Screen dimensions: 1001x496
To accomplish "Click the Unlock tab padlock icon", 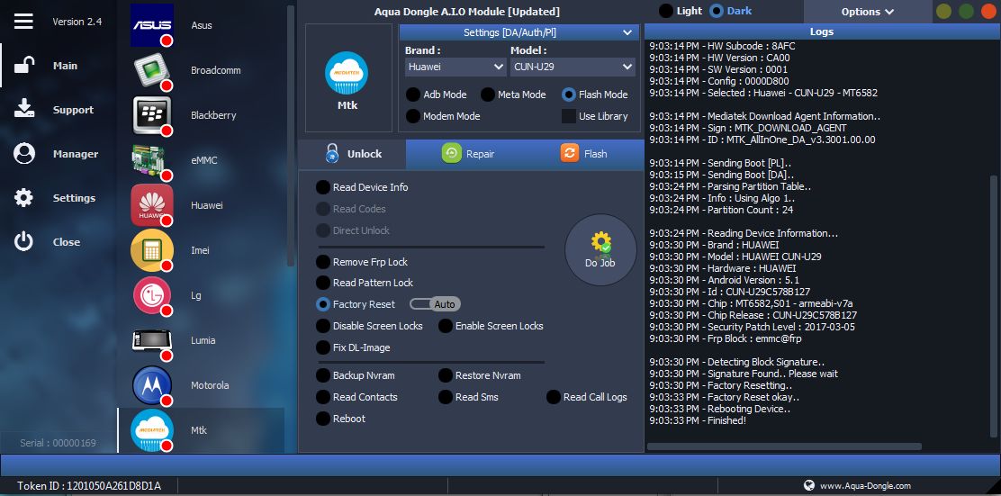I will point(332,154).
